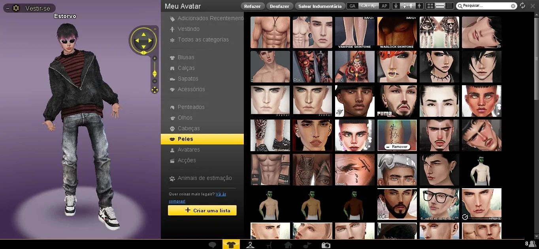
Task: Open the chat bubble icon in bottom bar
Action: coord(212,245)
